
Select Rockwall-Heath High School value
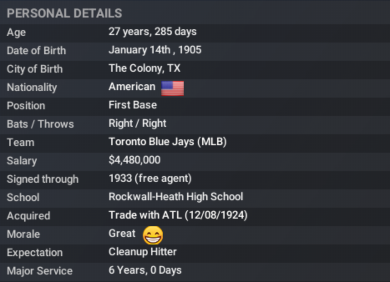click(x=176, y=196)
